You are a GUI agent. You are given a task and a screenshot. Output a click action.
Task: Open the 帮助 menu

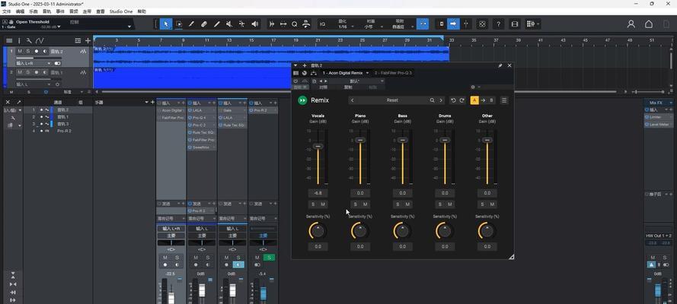click(x=142, y=11)
